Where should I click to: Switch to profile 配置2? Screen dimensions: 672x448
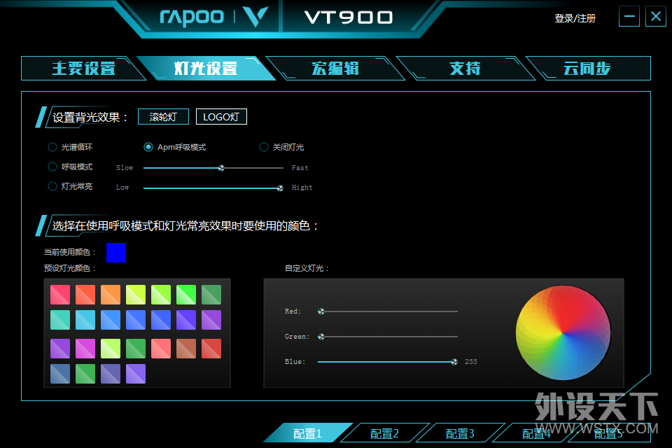coord(384,433)
